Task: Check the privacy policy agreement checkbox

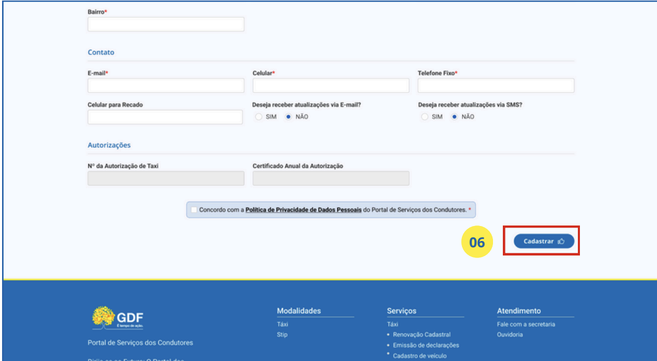Action: [193, 210]
